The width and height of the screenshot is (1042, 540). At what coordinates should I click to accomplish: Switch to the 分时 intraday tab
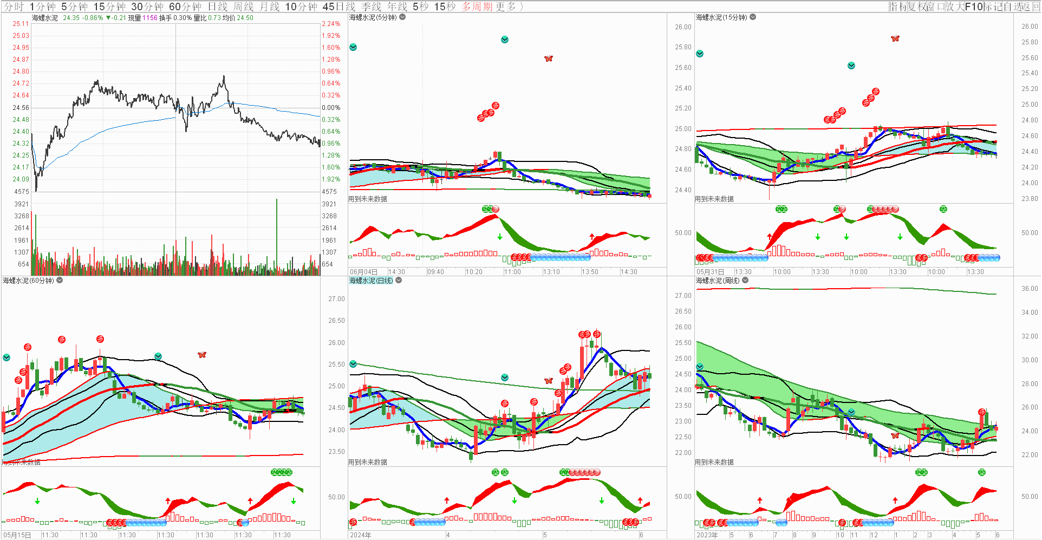(x=14, y=6)
